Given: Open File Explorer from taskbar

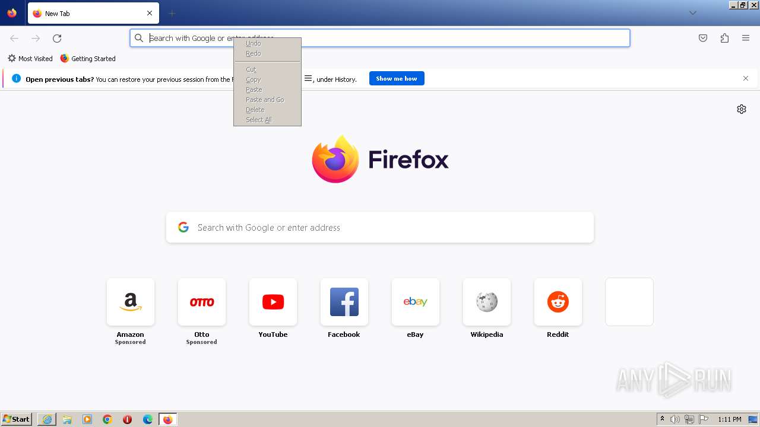Looking at the screenshot, I should click(67, 419).
